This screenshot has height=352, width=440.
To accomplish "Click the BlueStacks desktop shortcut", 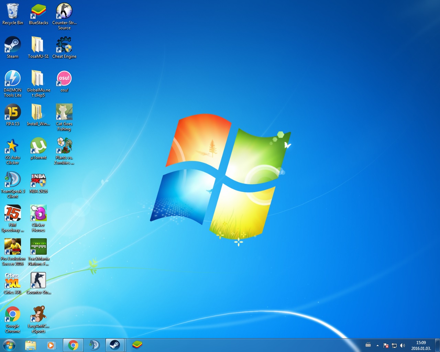I will (38, 14).
